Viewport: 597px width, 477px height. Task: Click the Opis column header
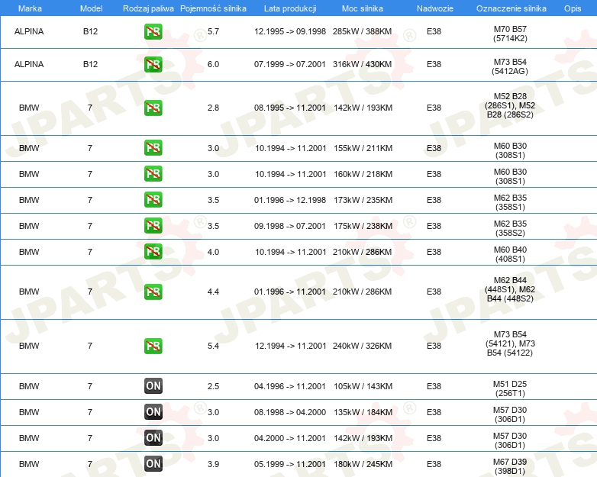573,8
